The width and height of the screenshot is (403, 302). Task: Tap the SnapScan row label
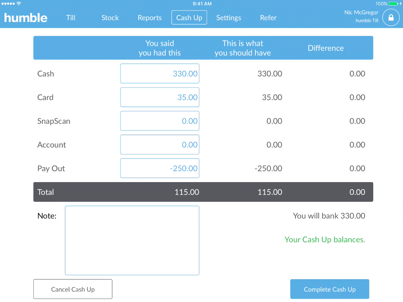click(54, 121)
